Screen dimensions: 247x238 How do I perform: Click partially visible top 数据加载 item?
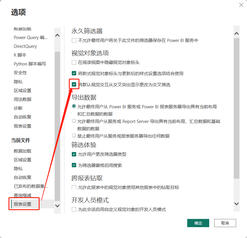pyautogui.click(x=23, y=29)
